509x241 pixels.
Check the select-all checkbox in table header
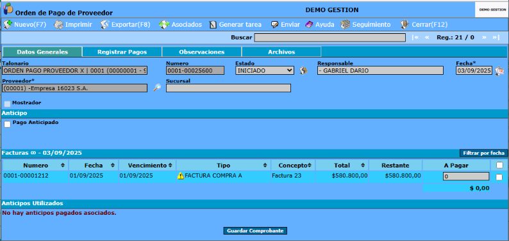pos(499,166)
